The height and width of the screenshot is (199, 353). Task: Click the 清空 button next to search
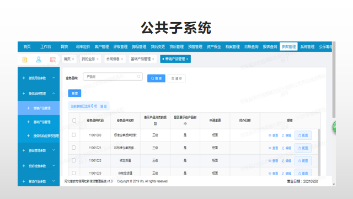(176, 78)
